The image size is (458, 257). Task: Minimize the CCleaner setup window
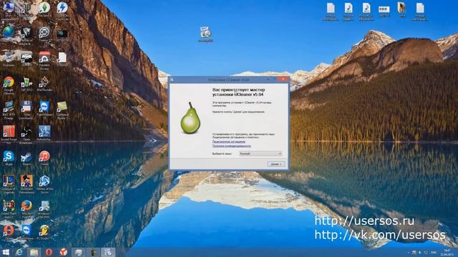[x=268, y=79]
